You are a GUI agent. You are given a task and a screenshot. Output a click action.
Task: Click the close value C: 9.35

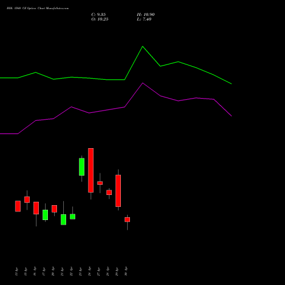(99, 15)
